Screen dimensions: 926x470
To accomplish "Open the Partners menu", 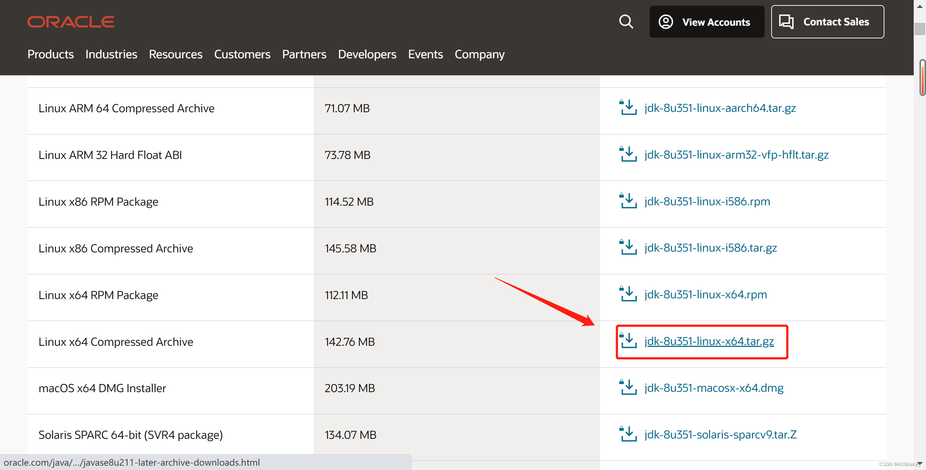I will (304, 54).
